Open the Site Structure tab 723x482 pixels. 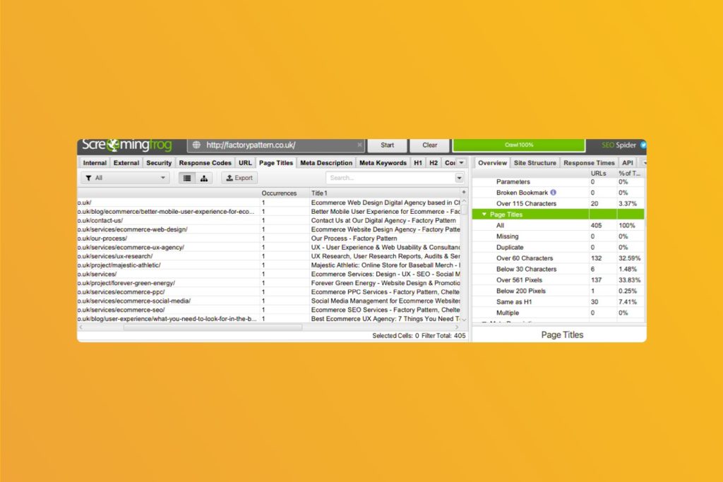535,162
